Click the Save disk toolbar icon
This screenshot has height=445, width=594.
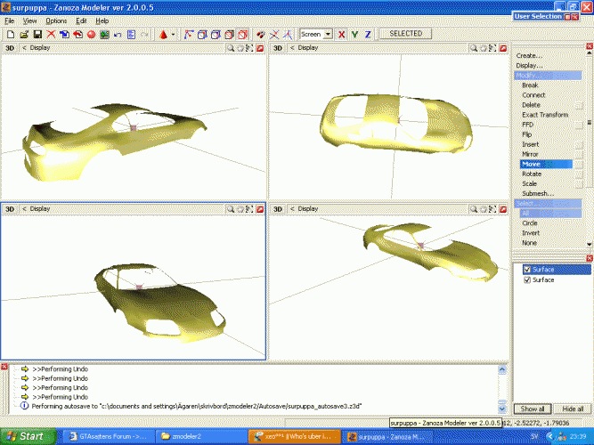pos(37,34)
